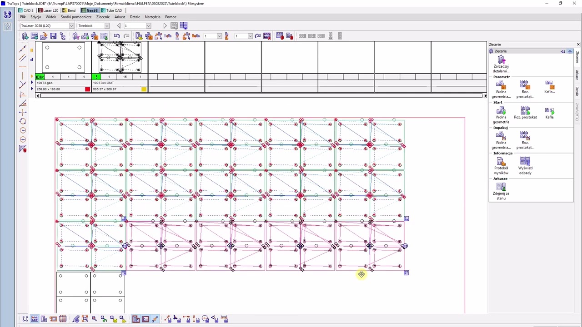The height and width of the screenshot is (327, 582).
Task: Click the circle tool in left toolbar
Action: [23, 121]
